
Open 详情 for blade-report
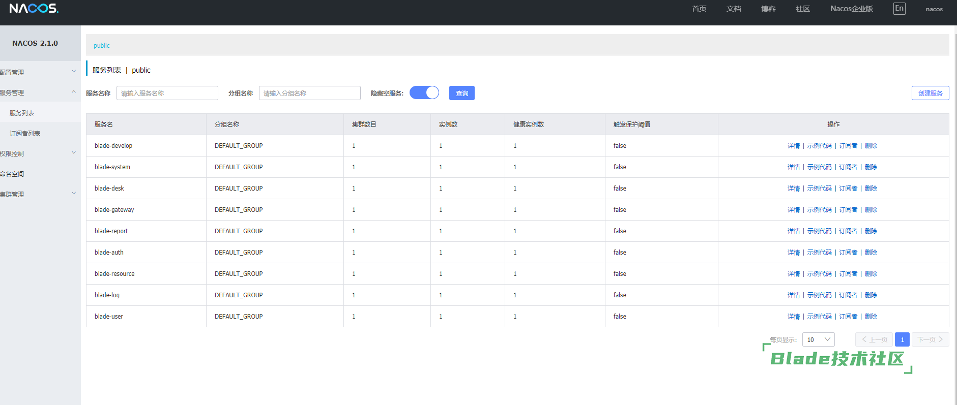click(794, 231)
